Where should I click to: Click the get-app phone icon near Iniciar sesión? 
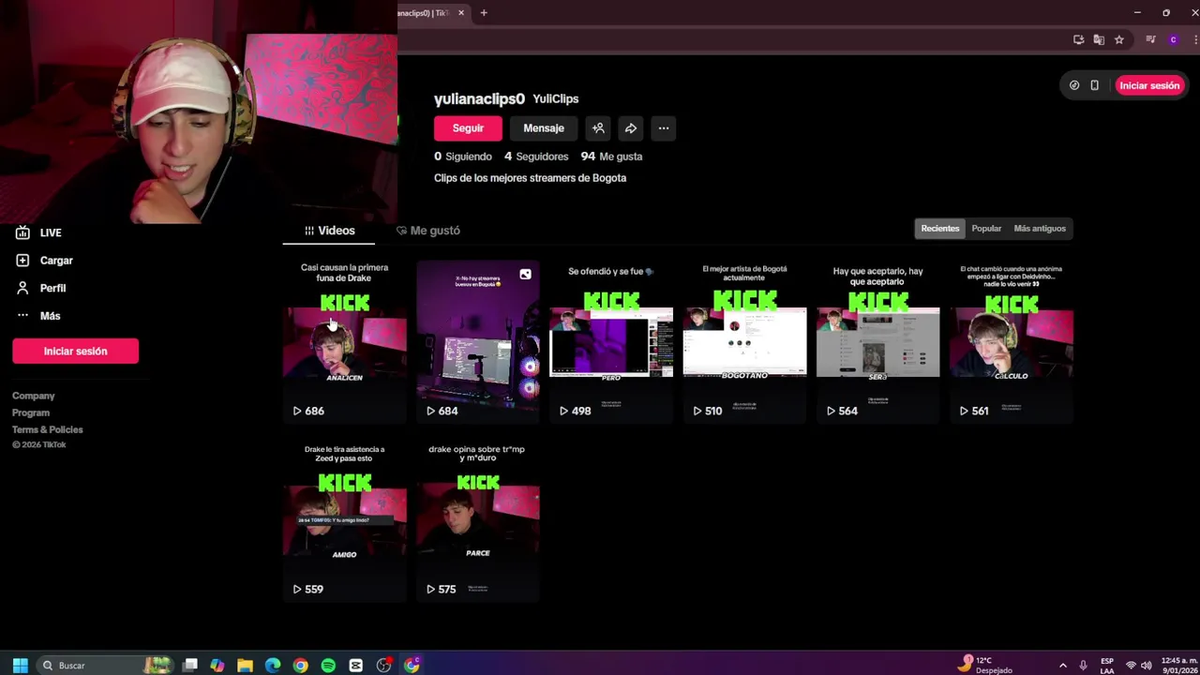(x=1094, y=85)
